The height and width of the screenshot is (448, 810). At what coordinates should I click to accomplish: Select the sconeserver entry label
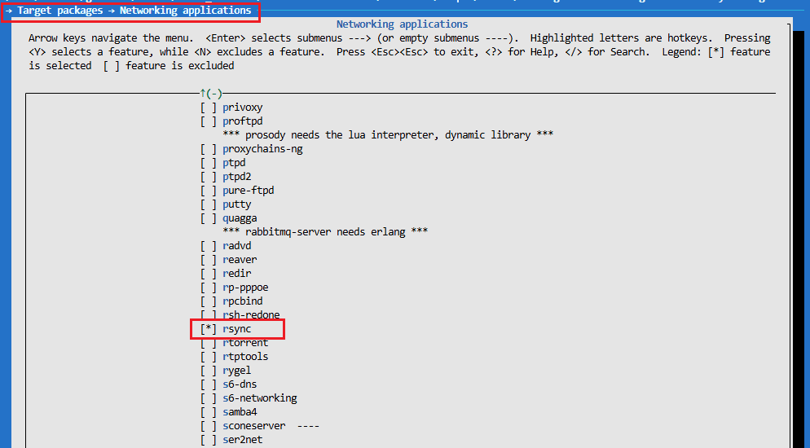tap(254, 426)
